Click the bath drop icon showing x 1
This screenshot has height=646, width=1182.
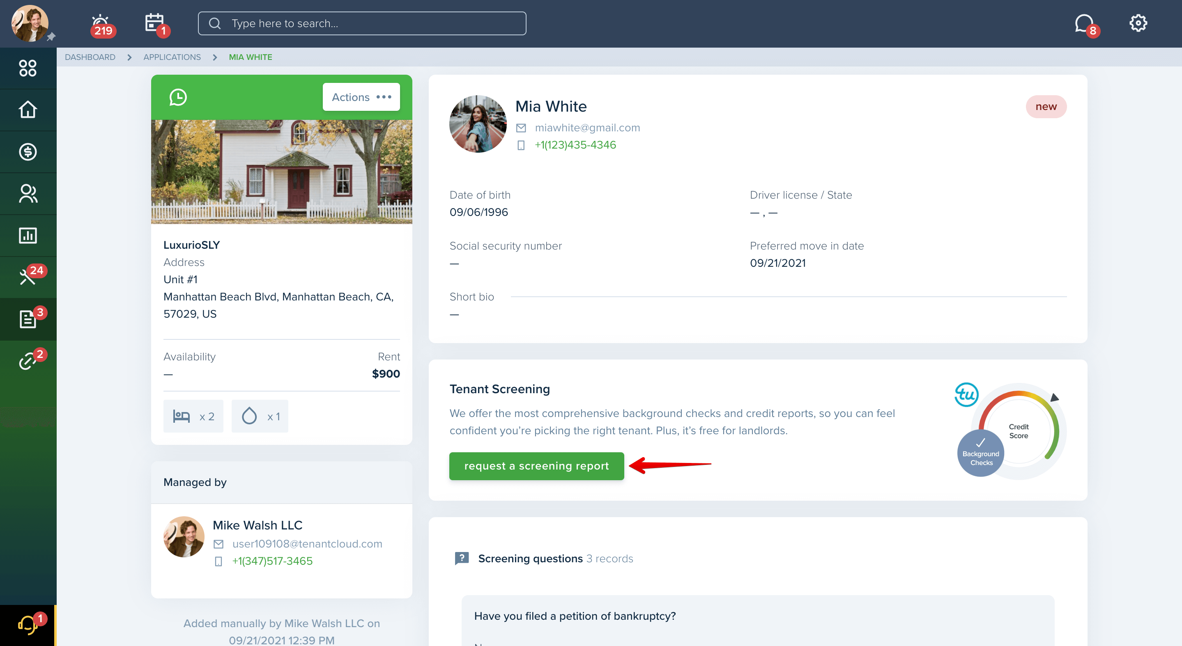pyautogui.click(x=249, y=416)
